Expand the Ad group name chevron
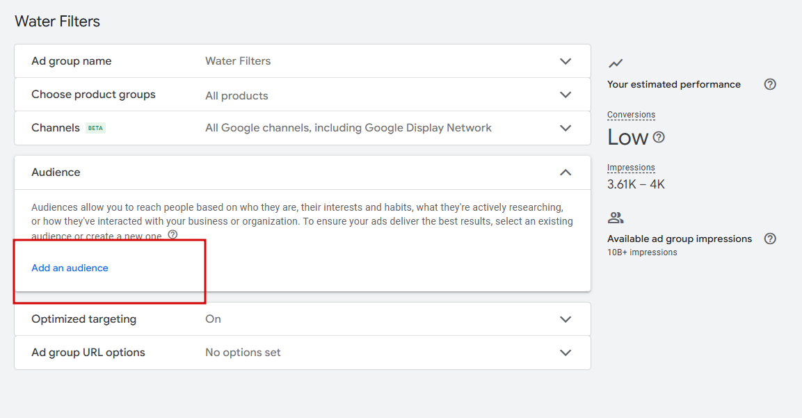 566,61
